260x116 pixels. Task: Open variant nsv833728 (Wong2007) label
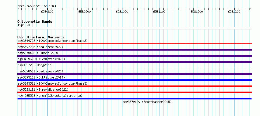pos(35,65)
